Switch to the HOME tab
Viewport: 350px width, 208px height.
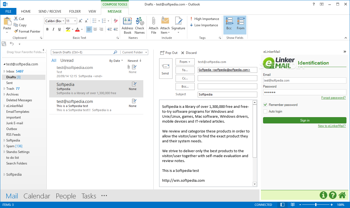pyautogui.click(x=26, y=11)
